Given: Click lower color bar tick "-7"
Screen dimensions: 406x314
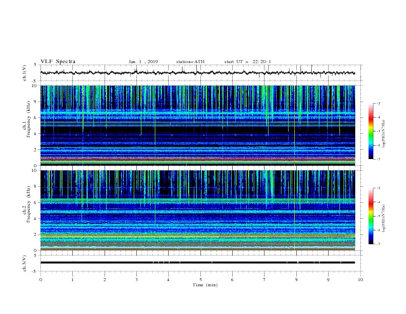Looking at the screenshot, I should [x=378, y=244].
